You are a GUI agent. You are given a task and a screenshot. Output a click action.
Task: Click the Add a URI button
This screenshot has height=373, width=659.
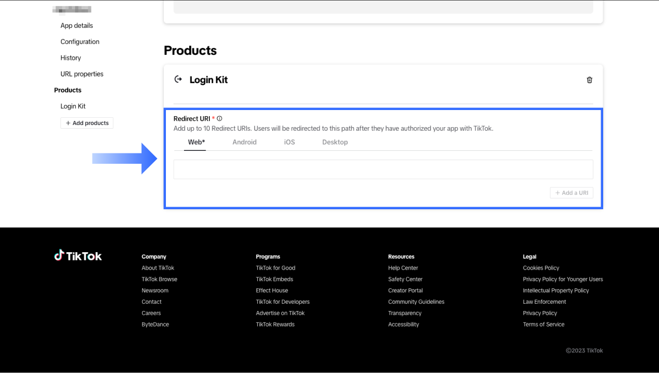click(571, 192)
